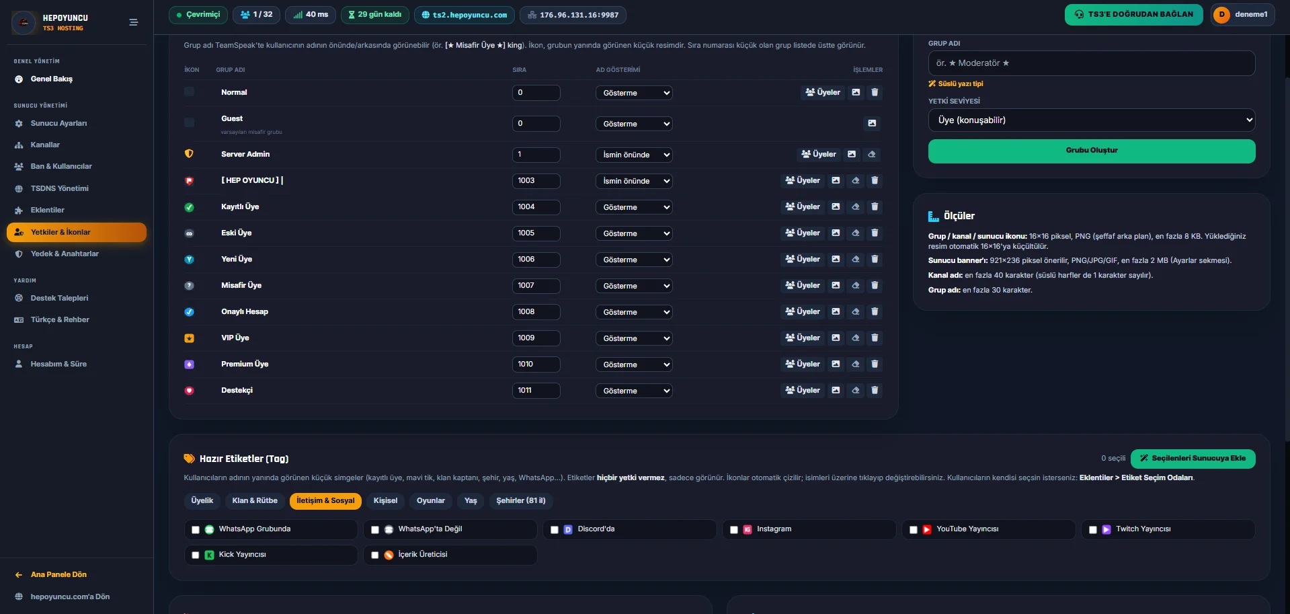Viewport: 1290px width, 614px height.
Task: Toggle the sidebar hamburger menu
Action: click(x=134, y=22)
